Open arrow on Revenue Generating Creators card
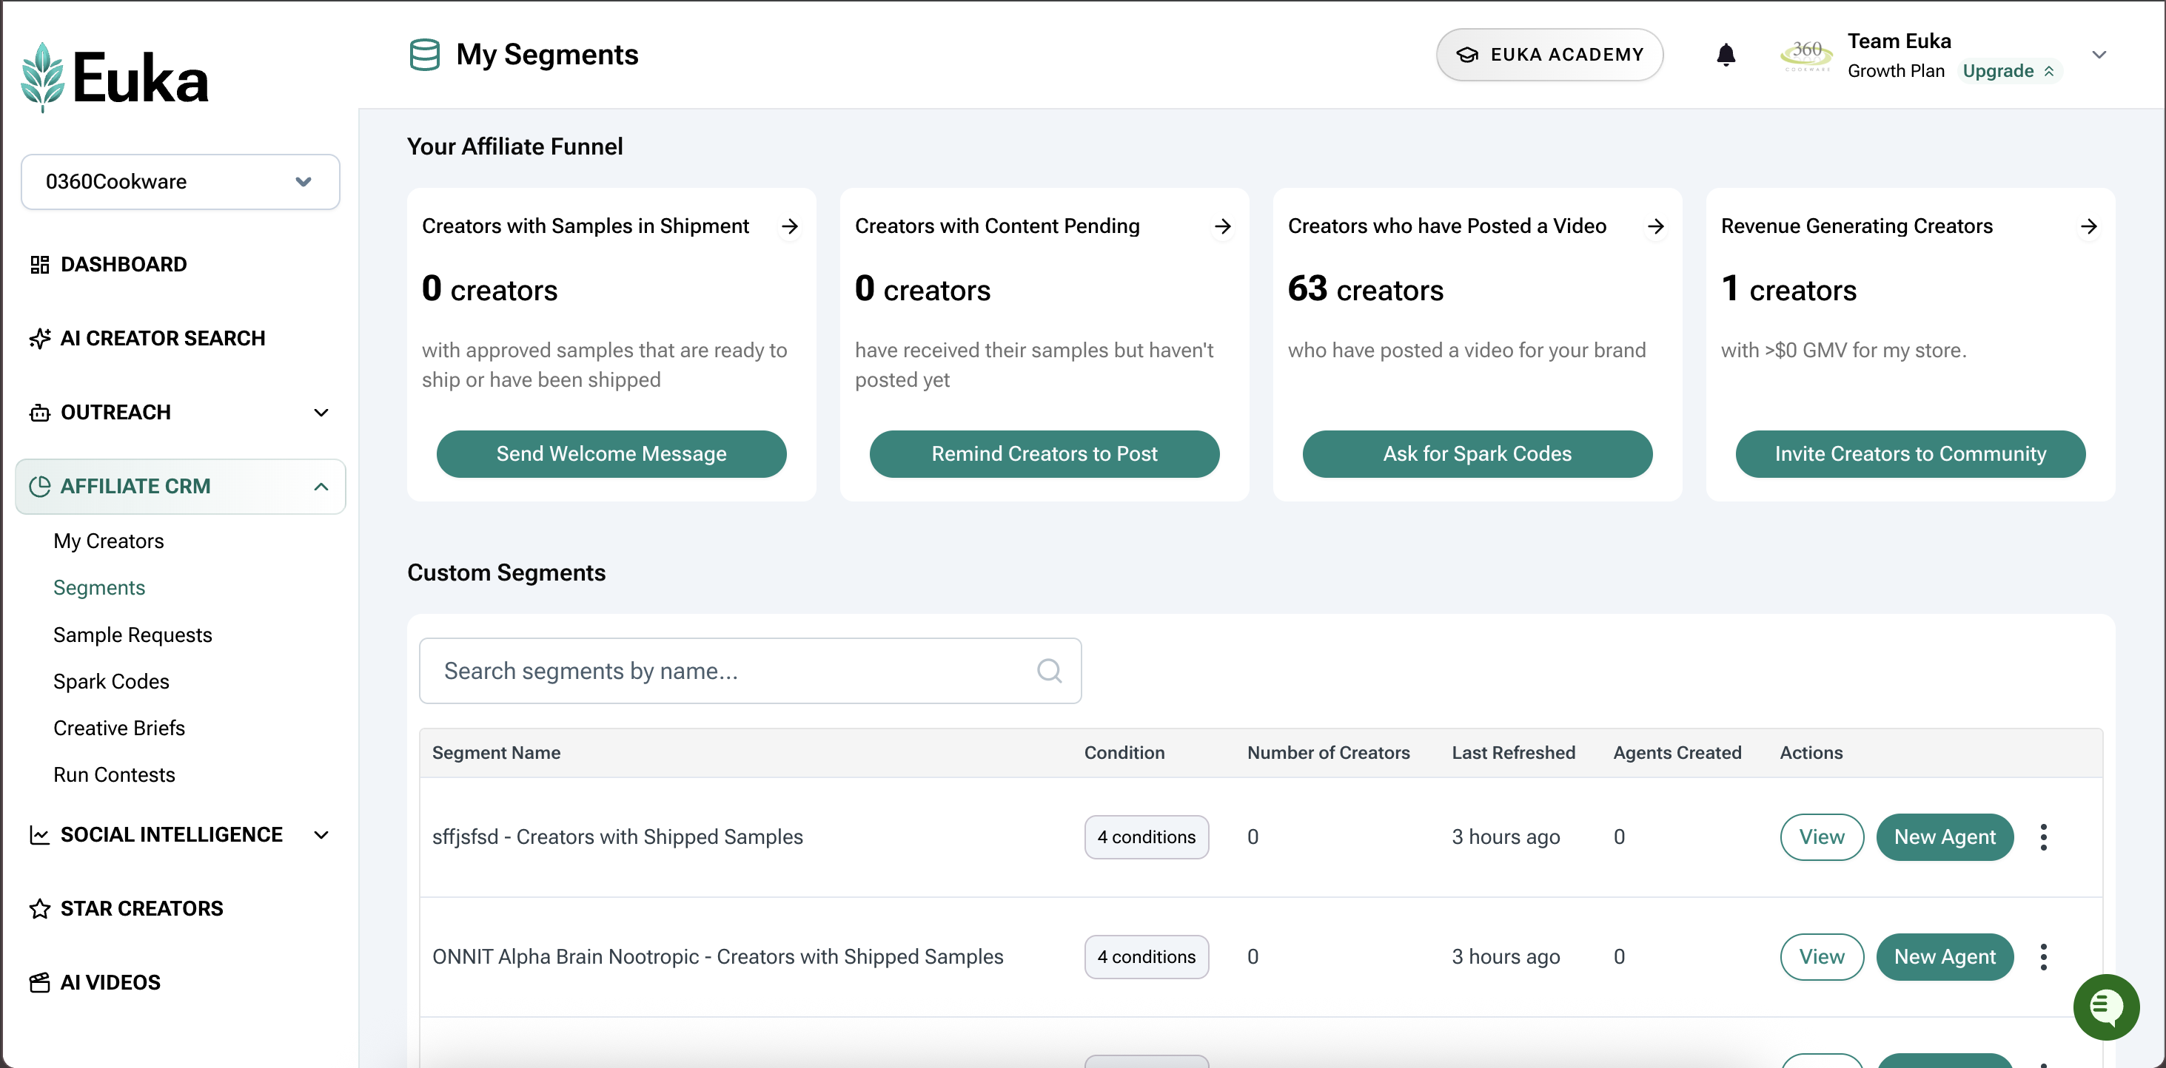Screen dimensions: 2166x1068 (x=2088, y=226)
